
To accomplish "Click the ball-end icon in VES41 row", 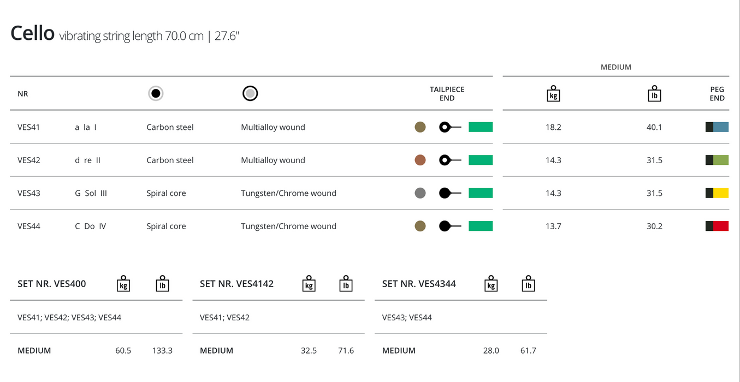I will coord(451,127).
